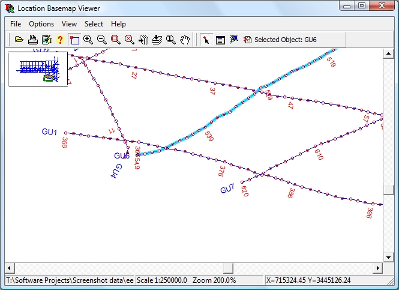Viewport: 399px width, 290px height.
Task: Toggle the pointer select tool
Action: click(206, 40)
